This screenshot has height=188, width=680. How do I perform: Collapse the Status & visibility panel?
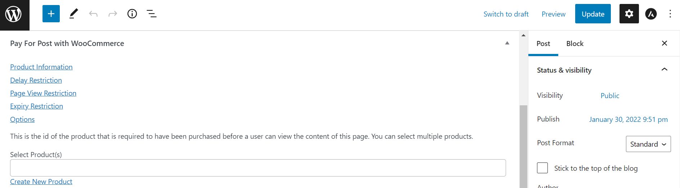665,70
